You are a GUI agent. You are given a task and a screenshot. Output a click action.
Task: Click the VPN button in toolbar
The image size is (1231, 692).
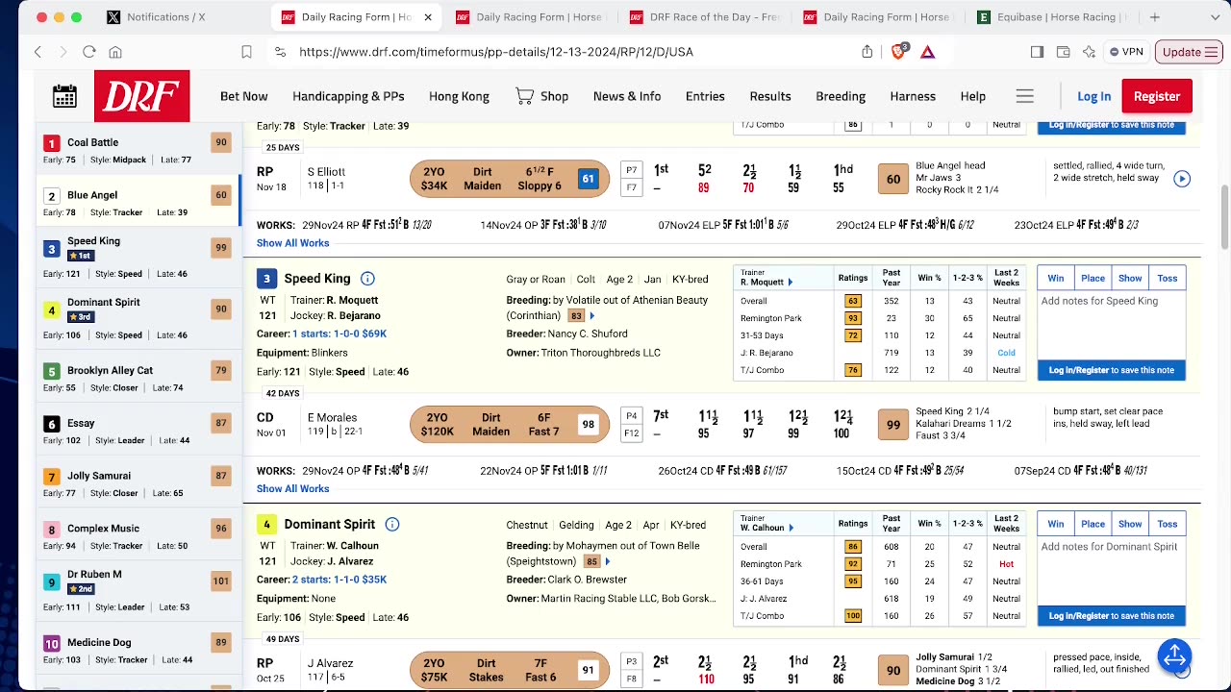[x=1125, y=52]
